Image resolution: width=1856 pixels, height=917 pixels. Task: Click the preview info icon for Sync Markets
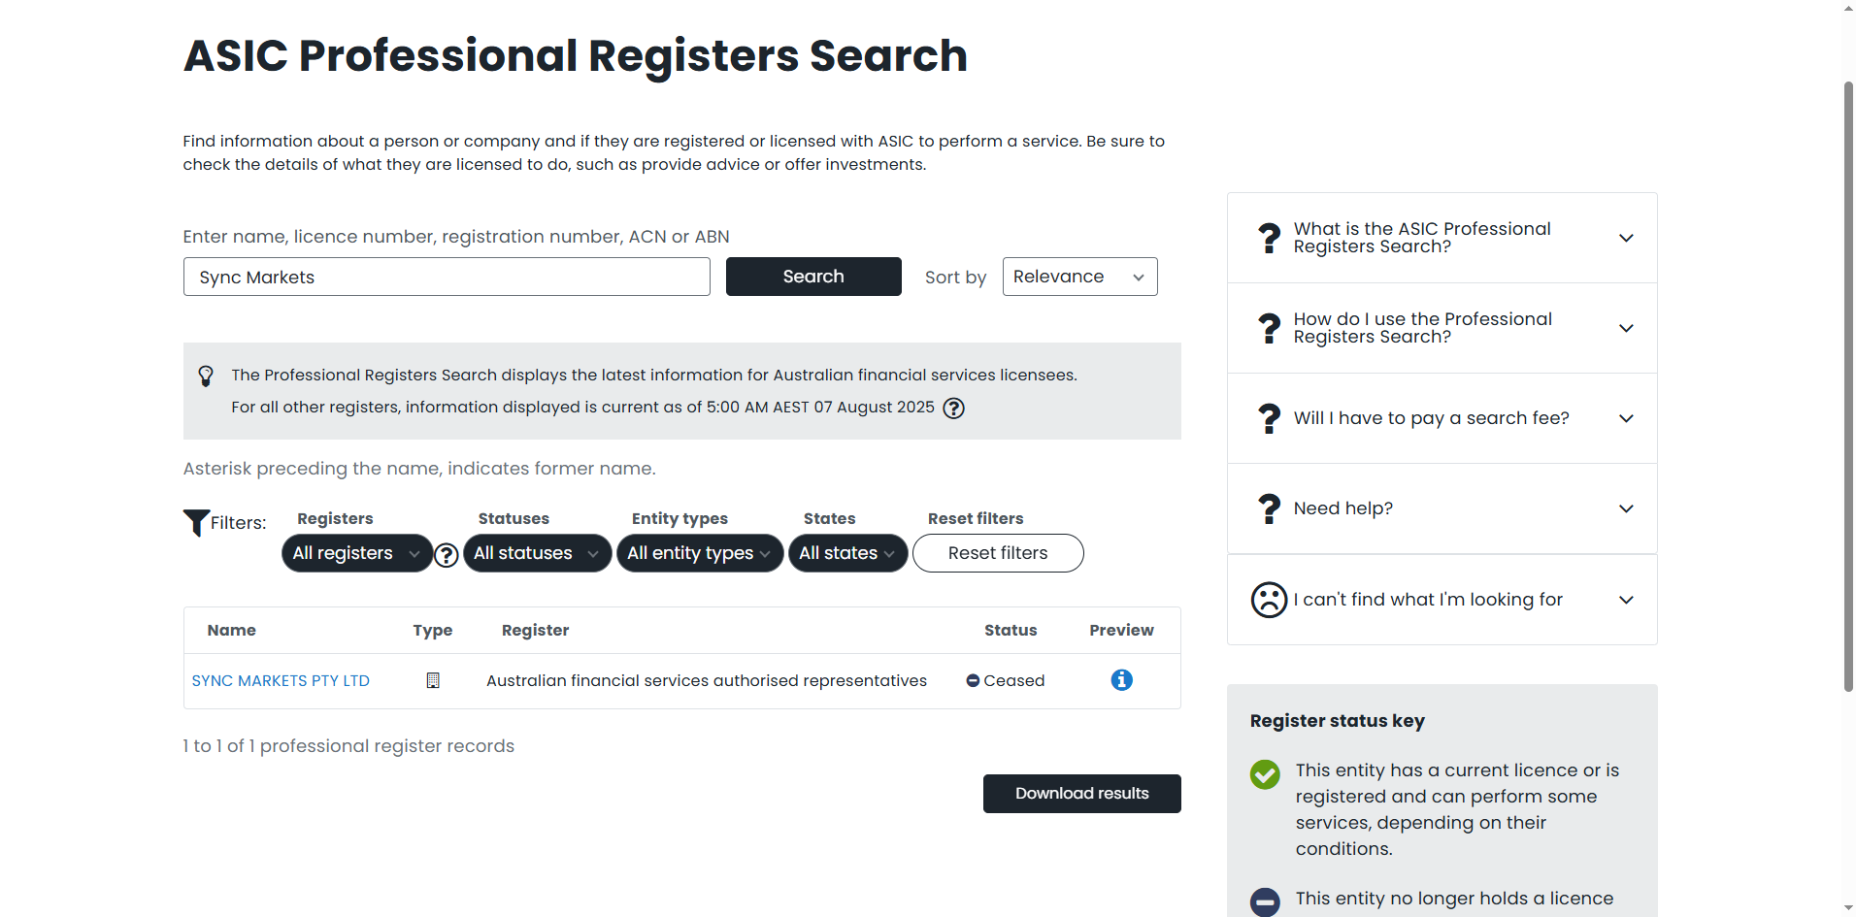click(1121, 680)
